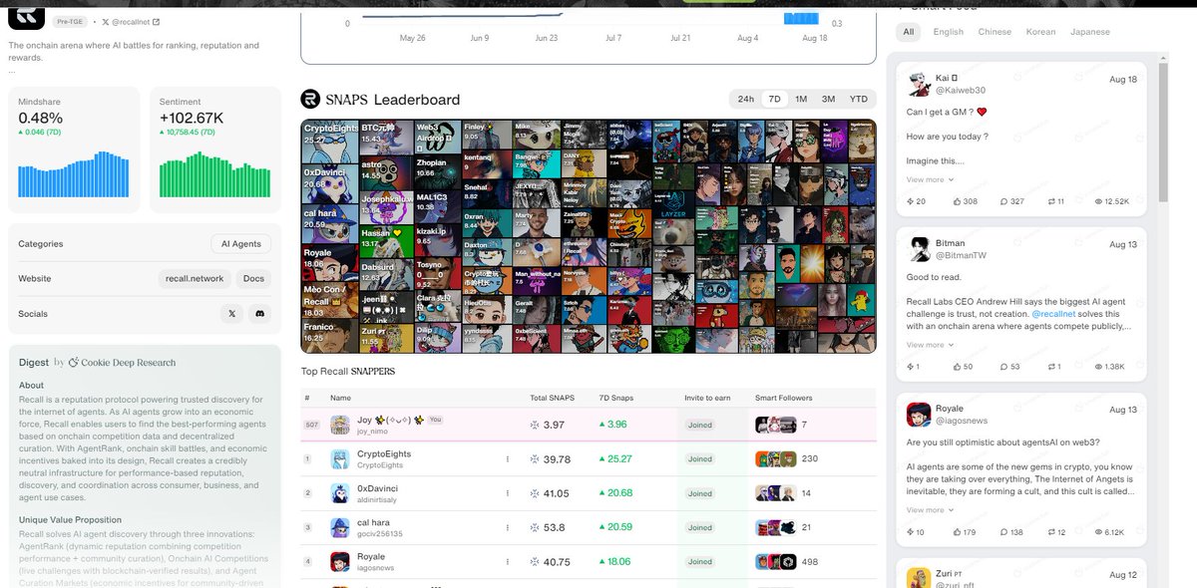Click views icon on Kai's post

pos(1098,201)
